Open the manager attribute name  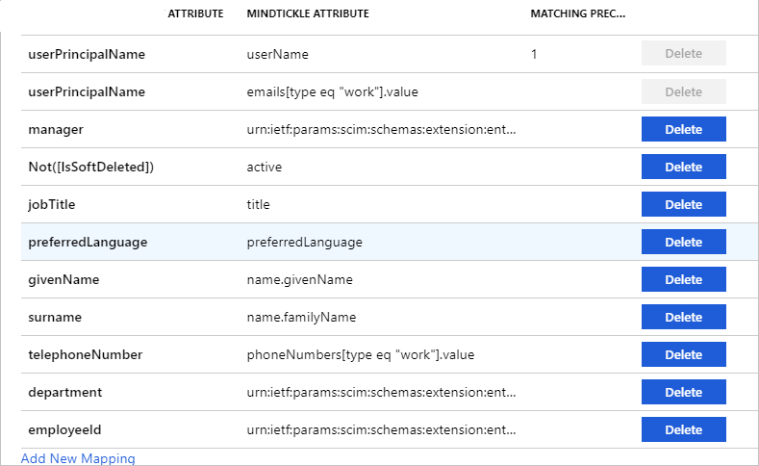(x=56, y=129)
